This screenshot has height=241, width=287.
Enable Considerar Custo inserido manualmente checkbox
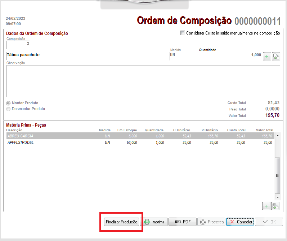[183, 33]
